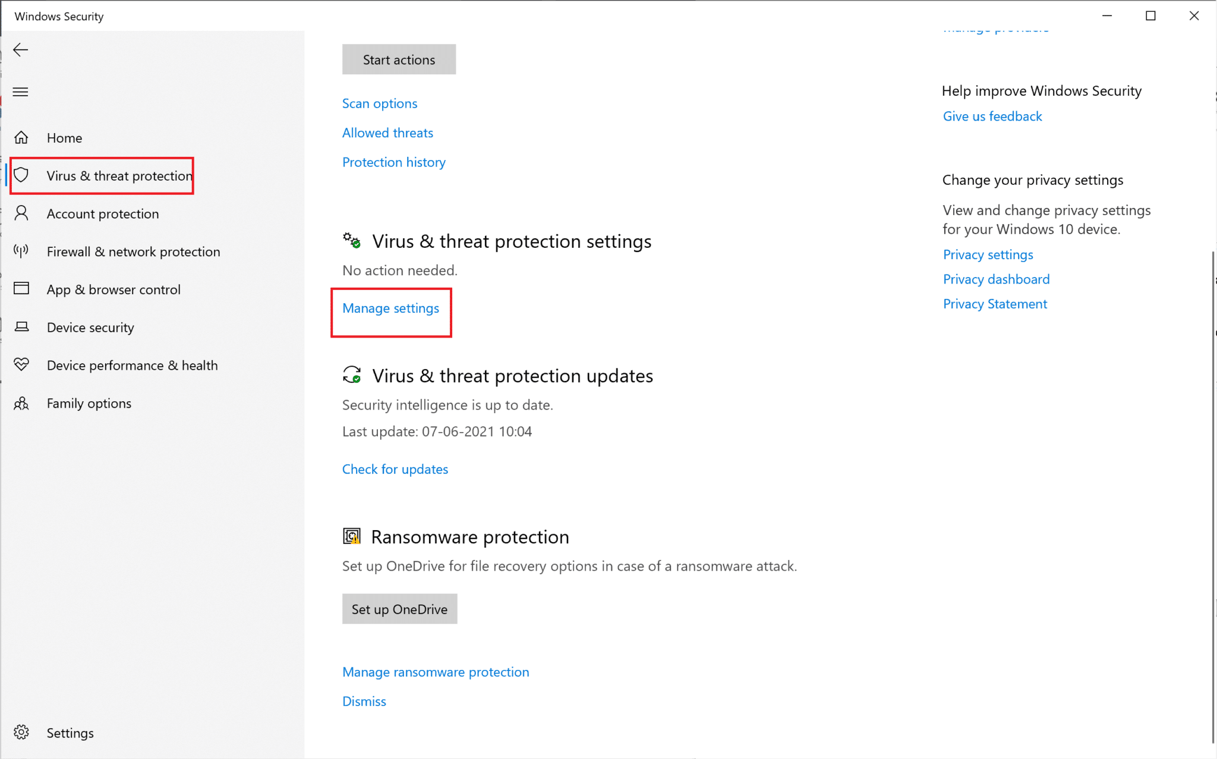Click the Start actions button
The width and height of the screenshot is (1217, 759).
pyautogui.click(x=399, y=59)
